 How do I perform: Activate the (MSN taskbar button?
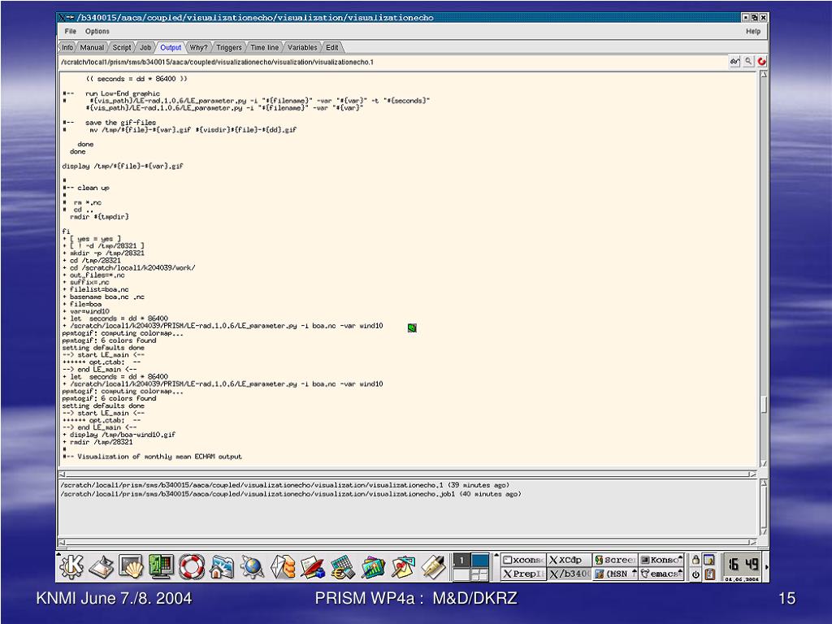(x=614, y=574)
